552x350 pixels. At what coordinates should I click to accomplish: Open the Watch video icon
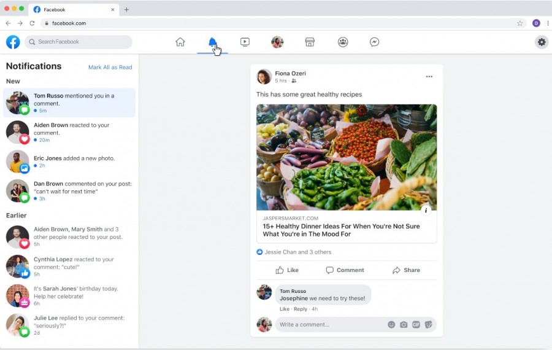245,42
